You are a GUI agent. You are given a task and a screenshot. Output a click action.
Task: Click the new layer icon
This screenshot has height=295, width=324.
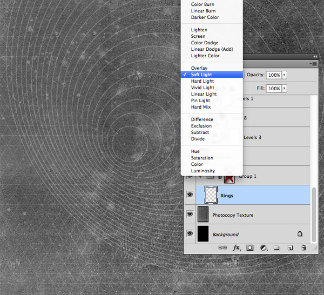290,247
